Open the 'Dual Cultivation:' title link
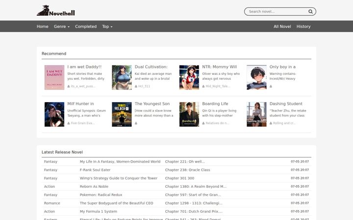The image size is (353, 220). tap(151, 67)
